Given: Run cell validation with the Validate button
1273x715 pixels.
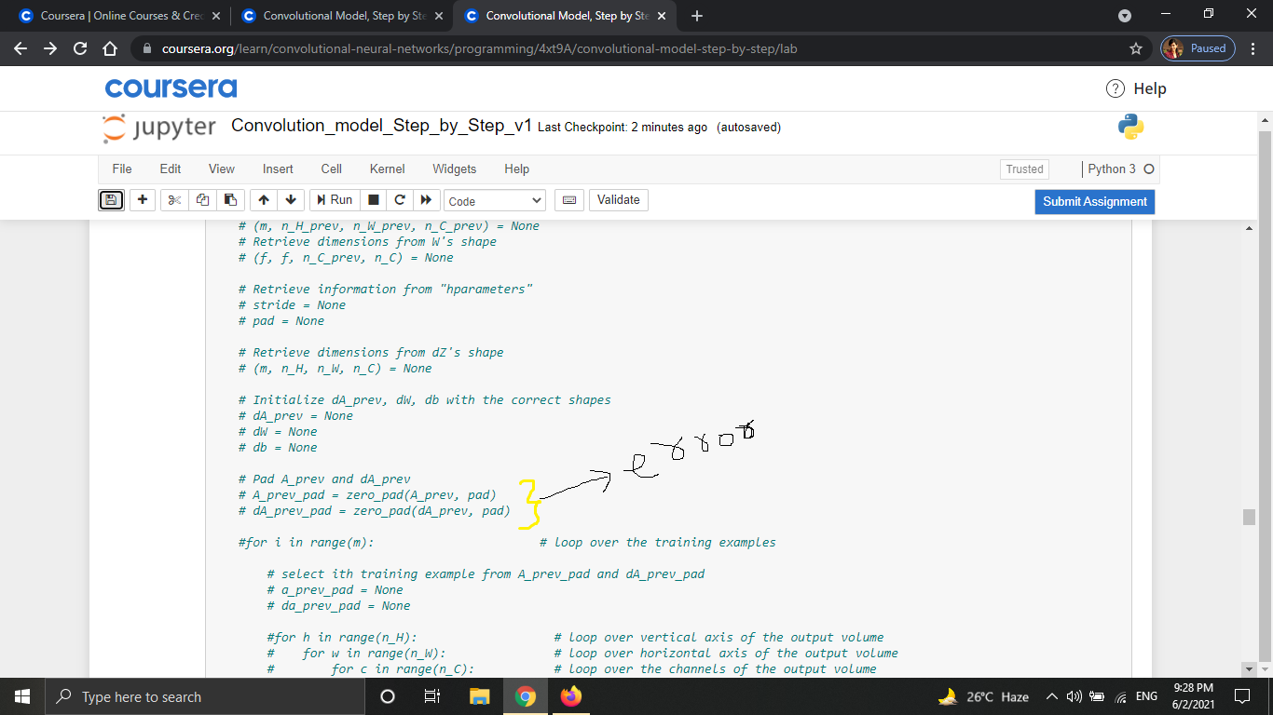Looking at the screenshot, I should 618,199.
